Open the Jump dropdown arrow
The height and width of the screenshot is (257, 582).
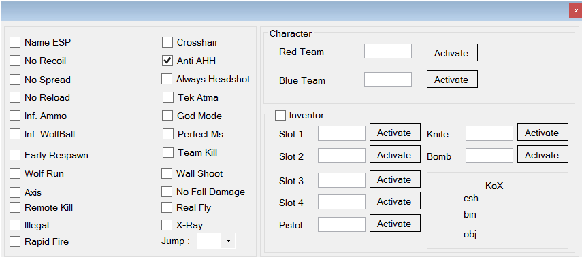coord(228,241)
